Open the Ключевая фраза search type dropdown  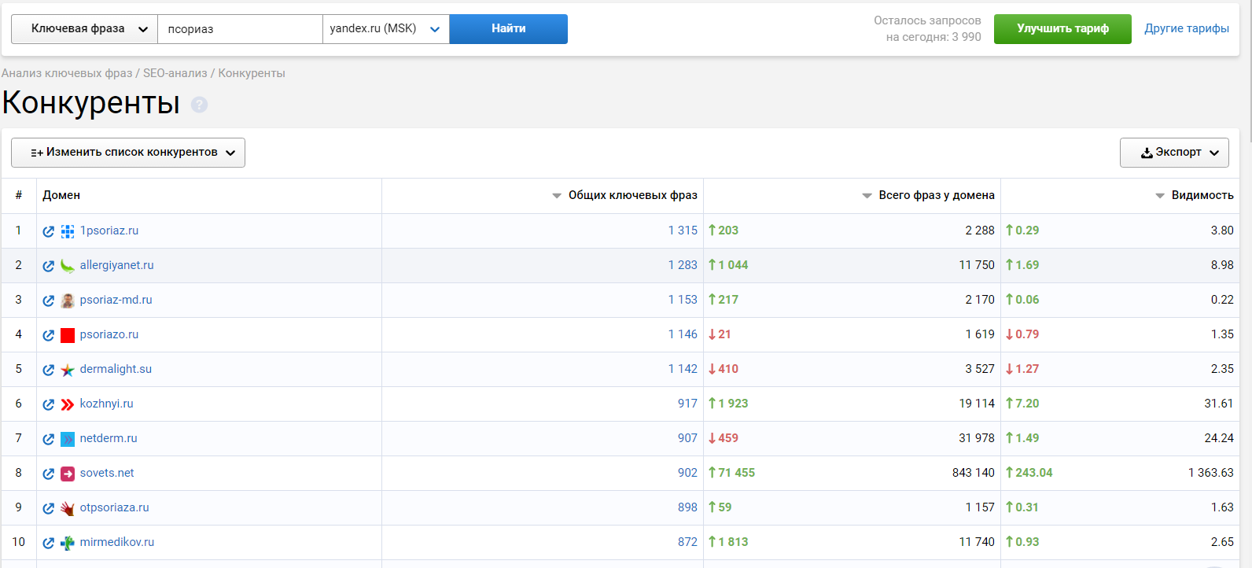[84, 29]
